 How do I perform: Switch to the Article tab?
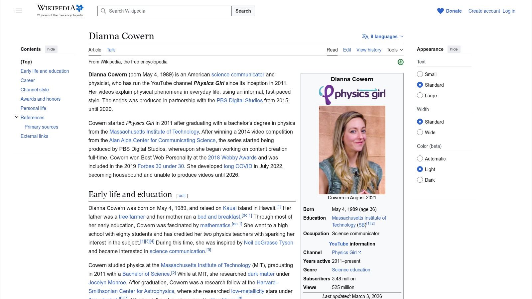(95, 50)
